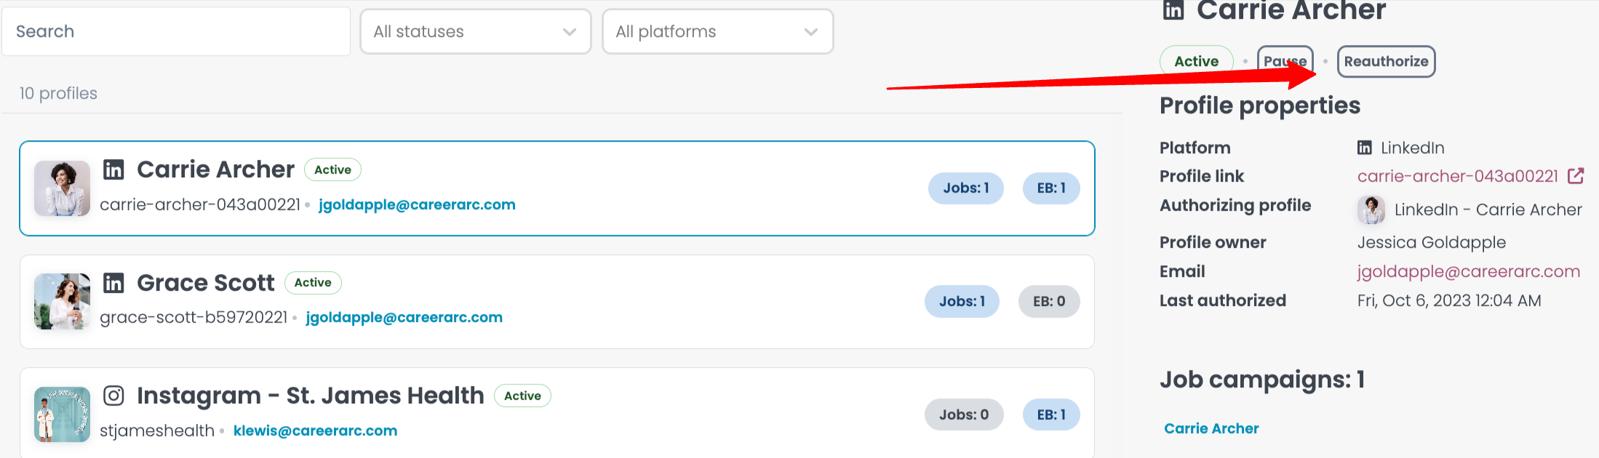The image size is (1599, 458).
Task: Open Carrie Archer job campaign link
Action: [1211, 428]
